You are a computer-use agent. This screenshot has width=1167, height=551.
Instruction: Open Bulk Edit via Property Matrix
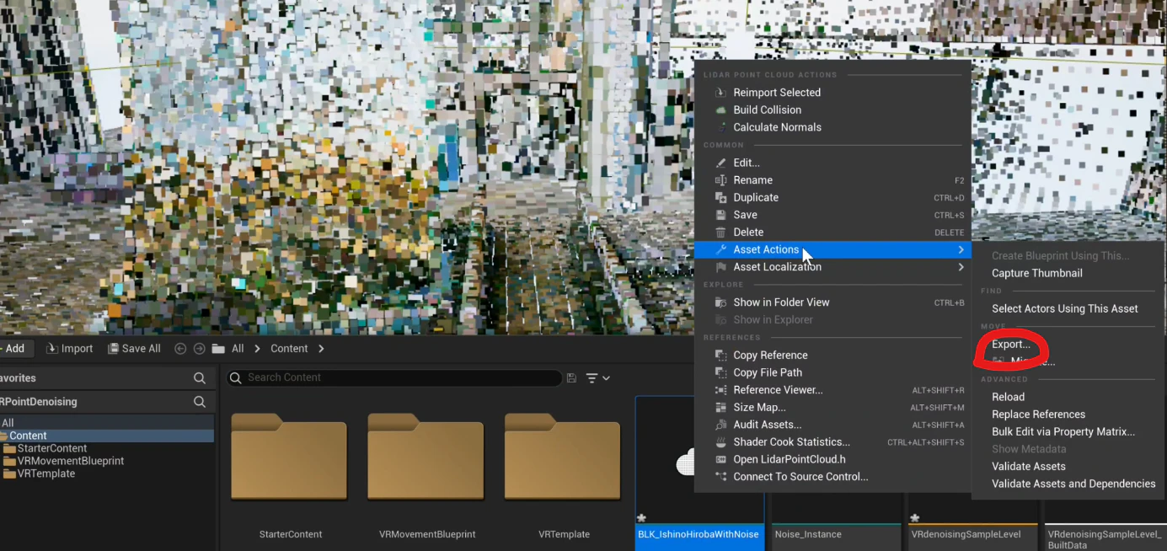click(1063, 432)
